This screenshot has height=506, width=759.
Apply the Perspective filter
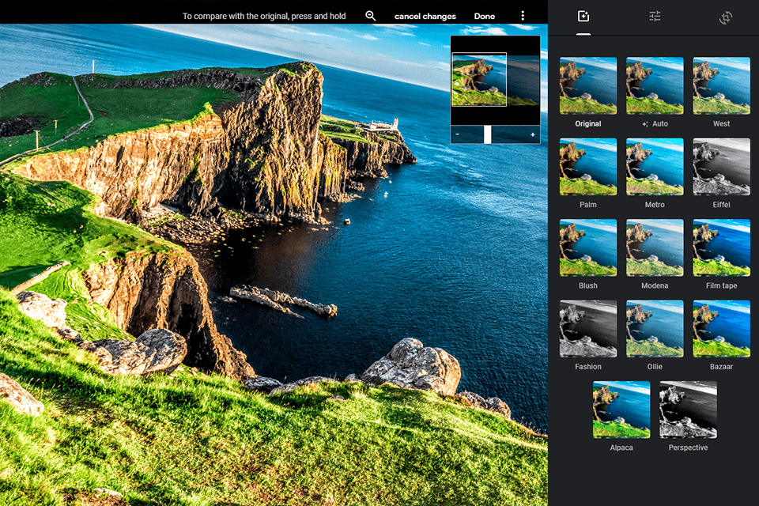(x=688, y=409)
